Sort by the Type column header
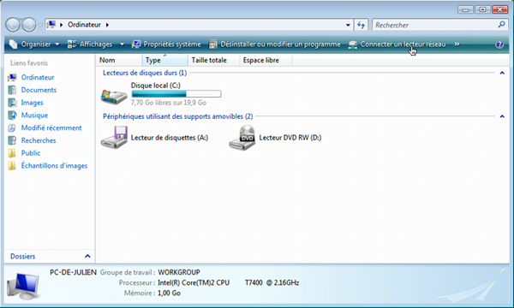 (x=164, y=60)
